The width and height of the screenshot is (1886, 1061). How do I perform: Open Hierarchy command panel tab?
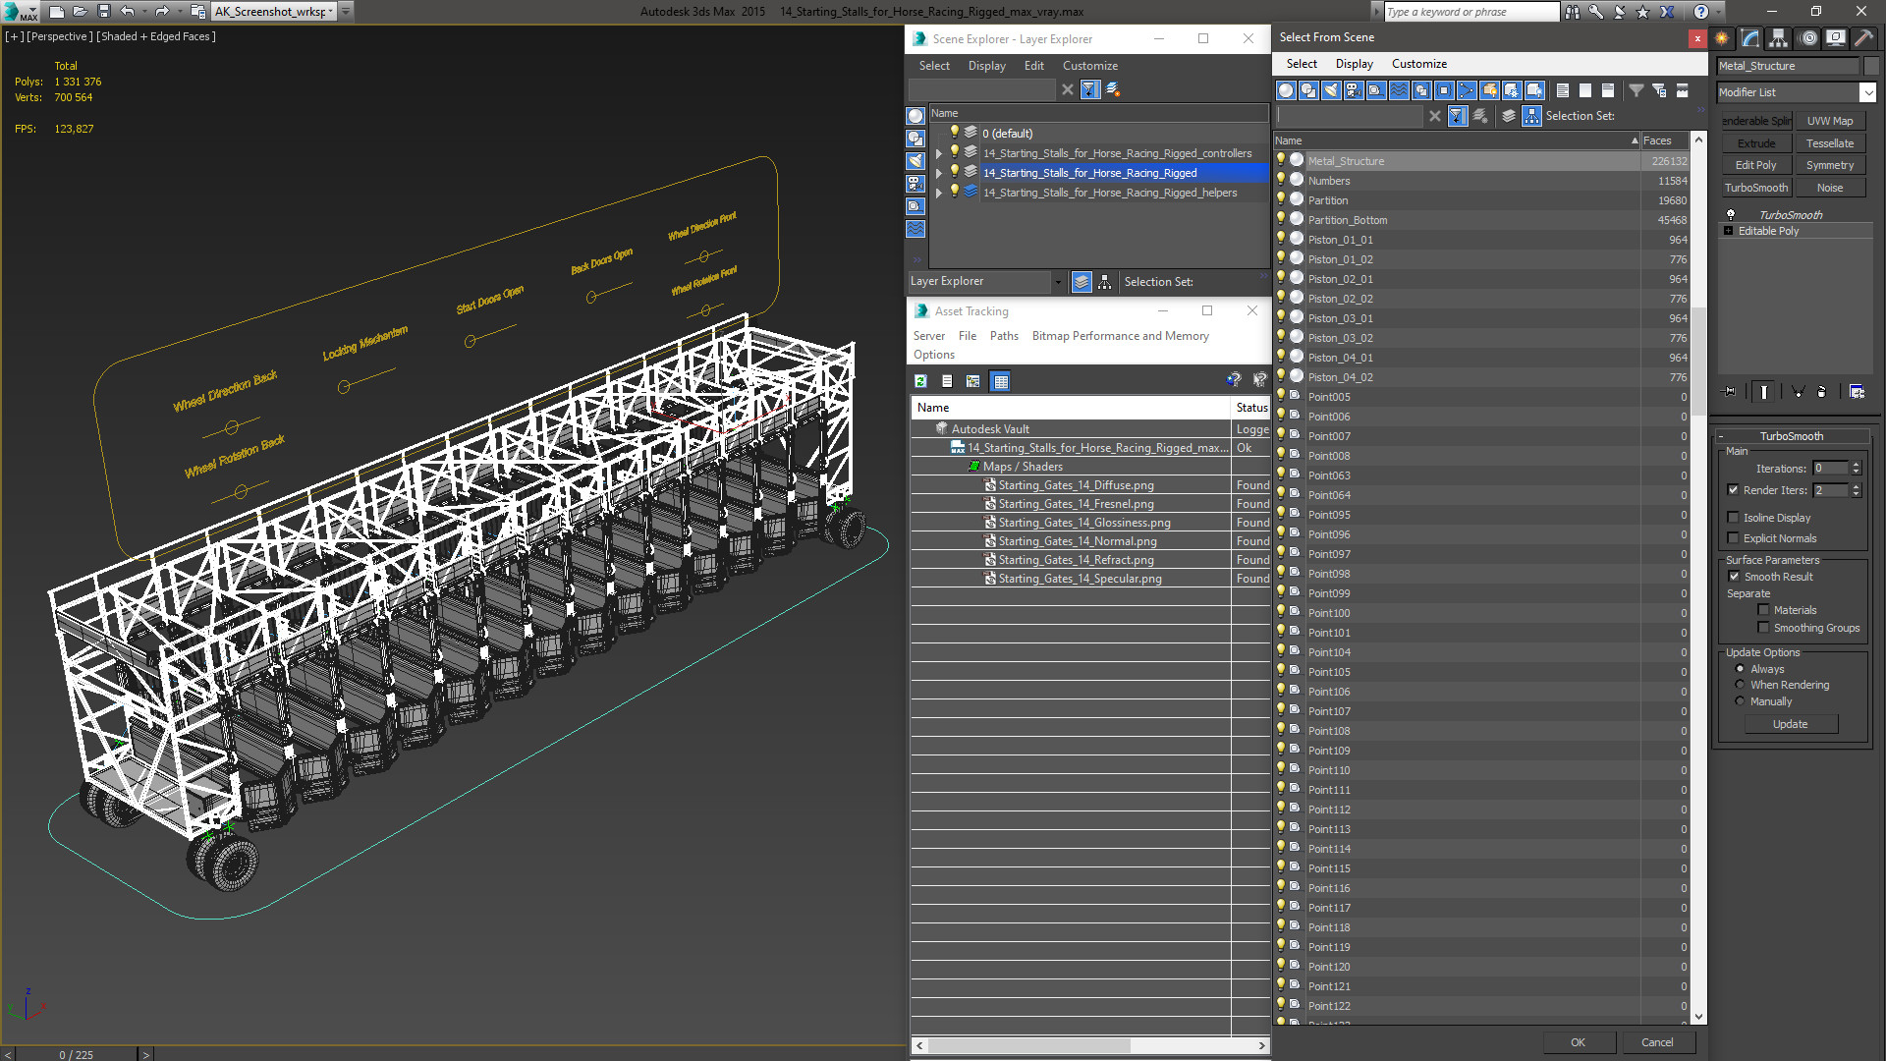[1779, 38]
